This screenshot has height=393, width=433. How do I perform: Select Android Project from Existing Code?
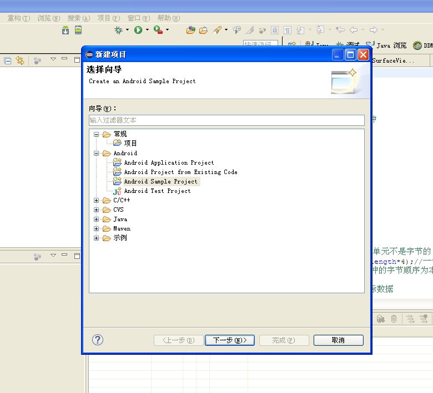pyautogui.click(x=180, y=172)
